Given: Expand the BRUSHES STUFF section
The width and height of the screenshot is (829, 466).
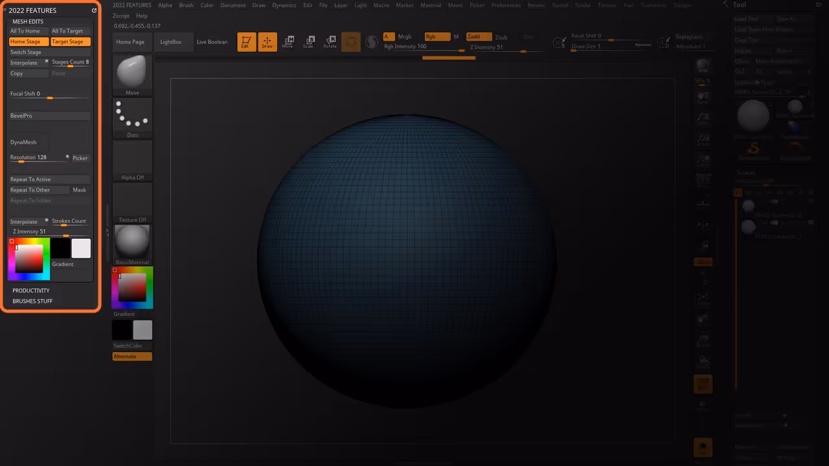Looking at the screenshot, I should 32,301.
